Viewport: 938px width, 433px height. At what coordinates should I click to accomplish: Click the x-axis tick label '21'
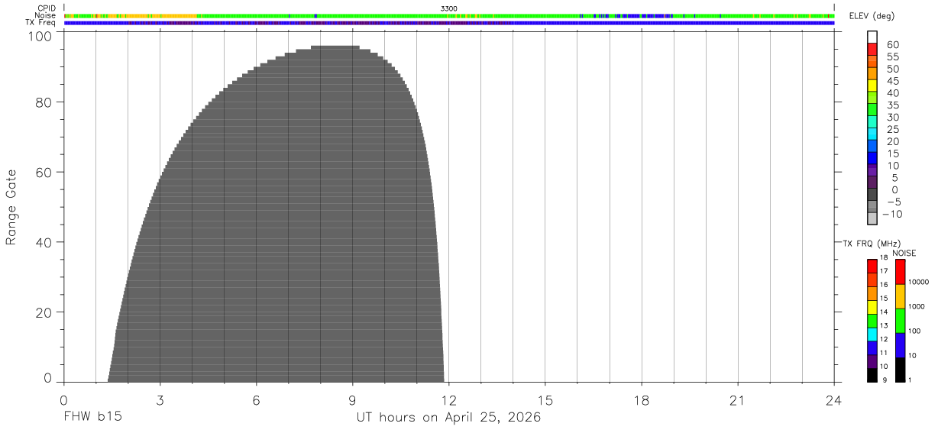coord(737,401)
